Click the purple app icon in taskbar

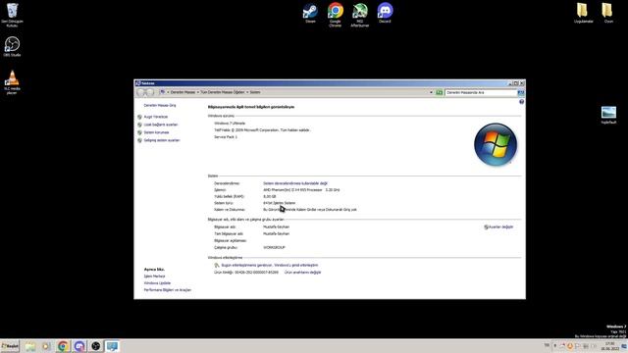tap(79, 346)
